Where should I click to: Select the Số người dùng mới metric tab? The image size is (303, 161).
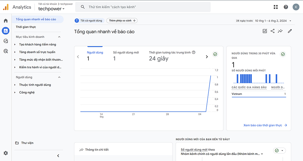pos(126,56)
